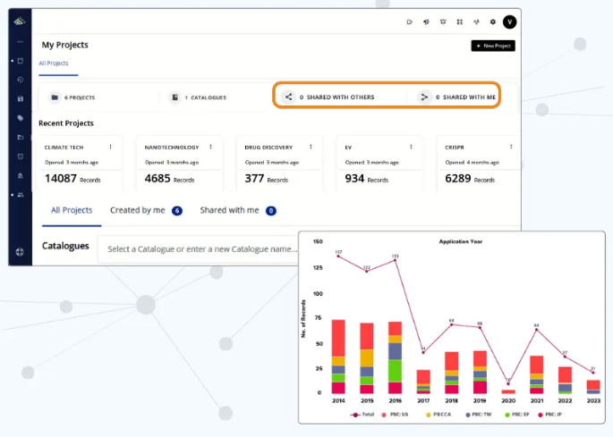Switch to the Shared with me tab

pyautogui.click(x=229, y=210)
